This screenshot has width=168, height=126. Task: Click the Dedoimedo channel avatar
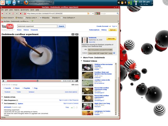point(85,40)
